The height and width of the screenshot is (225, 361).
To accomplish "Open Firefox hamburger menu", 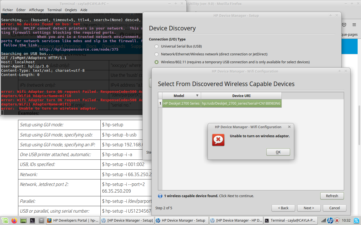I will pyautogui.click(x=354, y=25).
